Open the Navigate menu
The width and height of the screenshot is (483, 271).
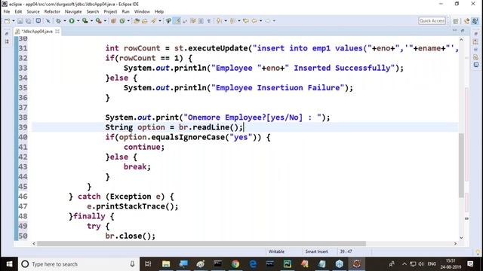pyautogui.click(x=73, y=12)
